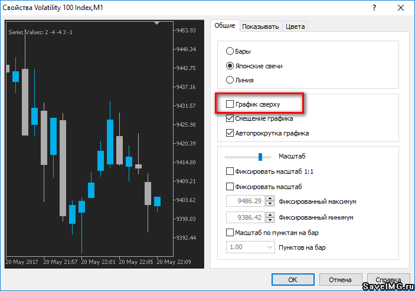Click the Отмена button
The image size is (415, 291).
(x=340, y=280)
